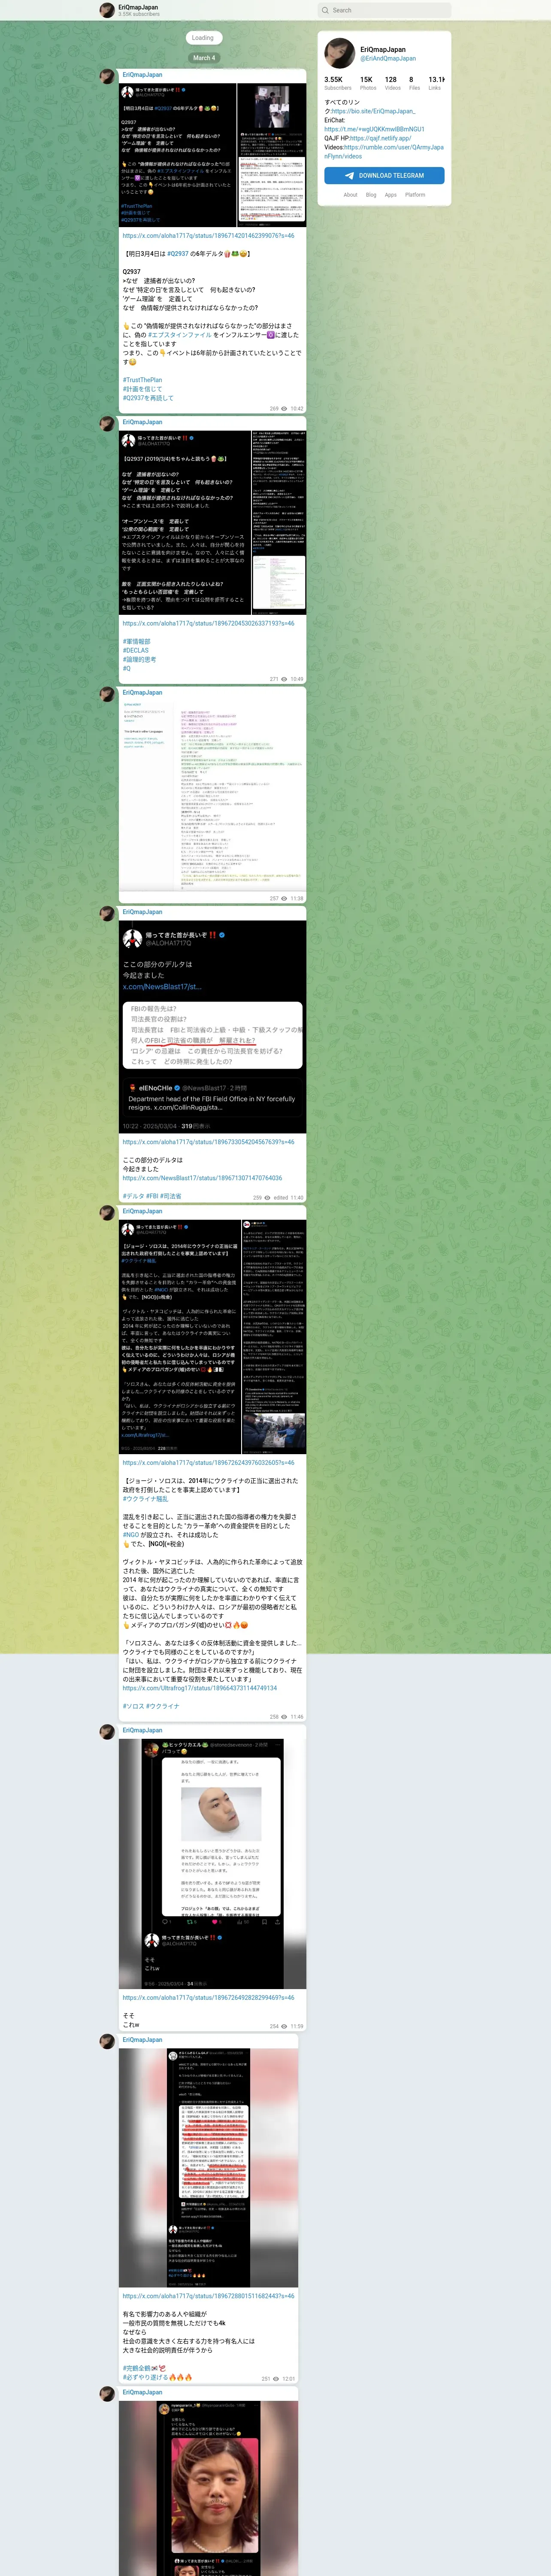Click the 11:59 post timestamp

(297, 2026)
